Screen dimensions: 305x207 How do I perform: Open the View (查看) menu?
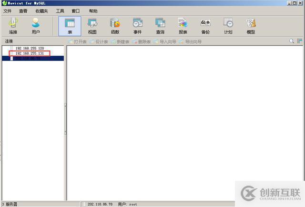tap(23, 11)
